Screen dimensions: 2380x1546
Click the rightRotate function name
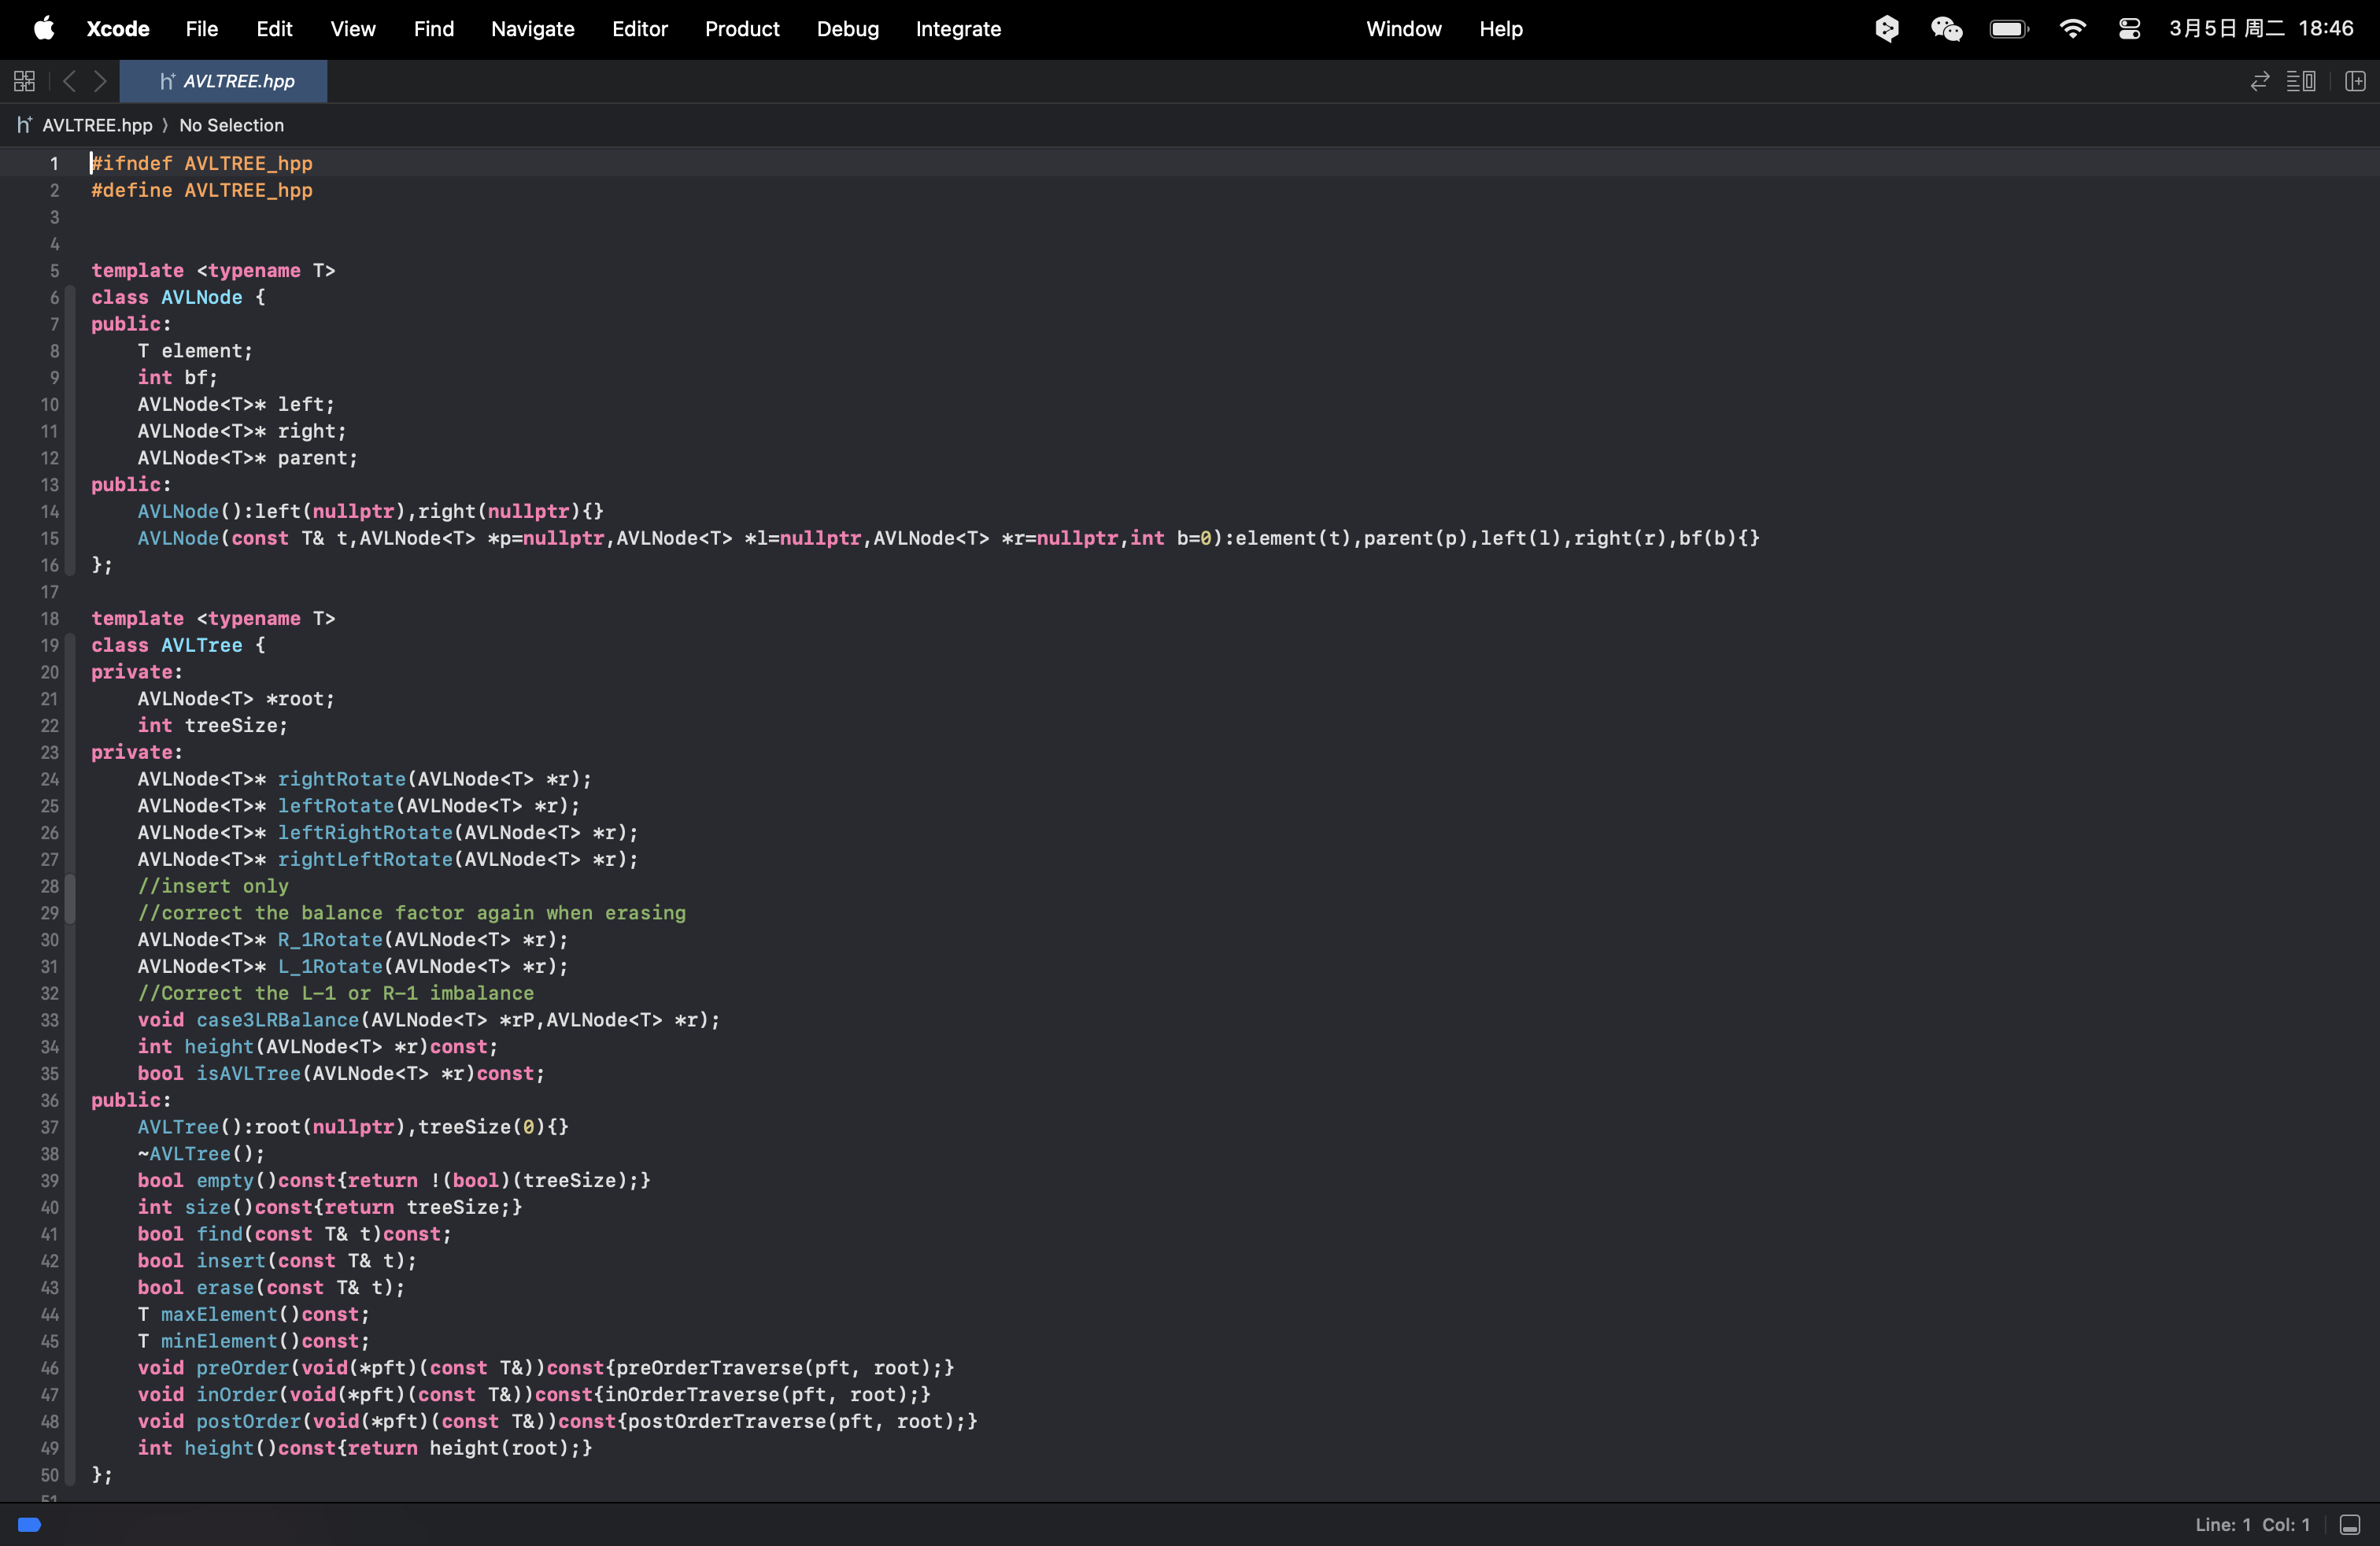tap(342, 779)
